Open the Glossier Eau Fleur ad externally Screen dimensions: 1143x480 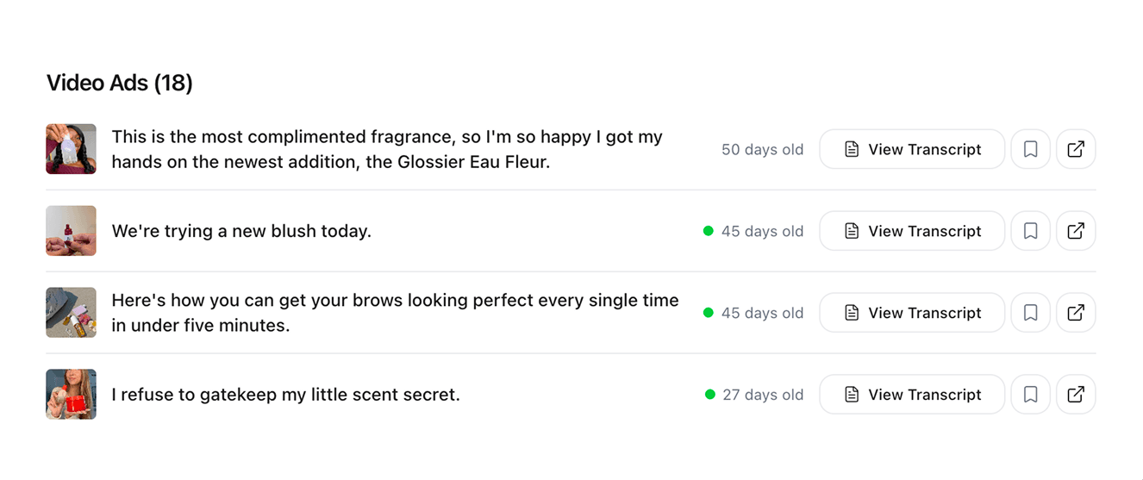pos(1076,149)
